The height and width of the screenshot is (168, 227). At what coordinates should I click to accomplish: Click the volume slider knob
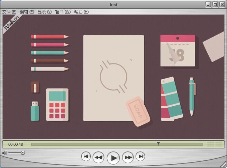coord(23,153)
